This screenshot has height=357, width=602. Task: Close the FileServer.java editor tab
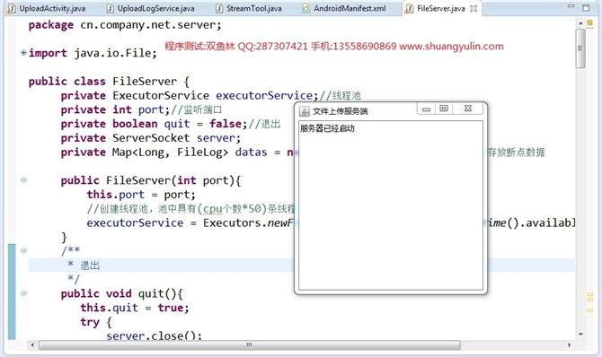tap(474, 8)
